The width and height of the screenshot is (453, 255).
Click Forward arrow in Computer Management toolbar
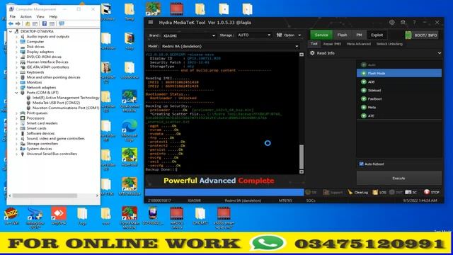(x=18, y=23)
